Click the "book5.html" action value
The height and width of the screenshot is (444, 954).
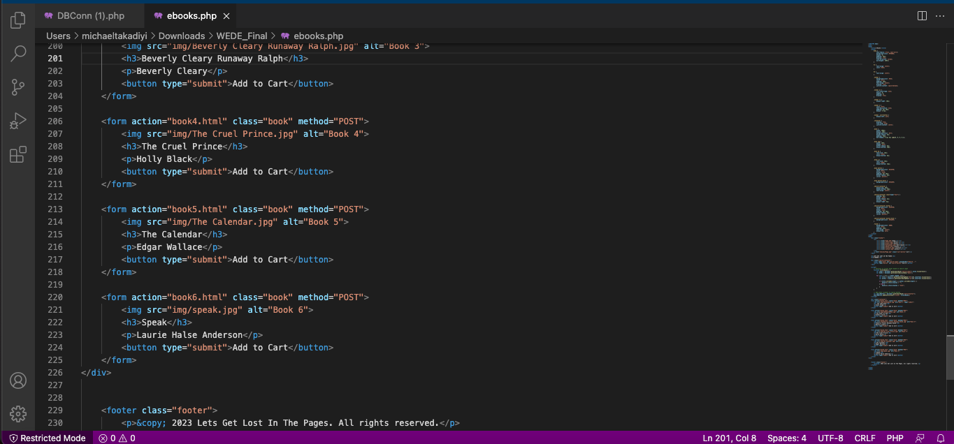(x=197, y=209)
